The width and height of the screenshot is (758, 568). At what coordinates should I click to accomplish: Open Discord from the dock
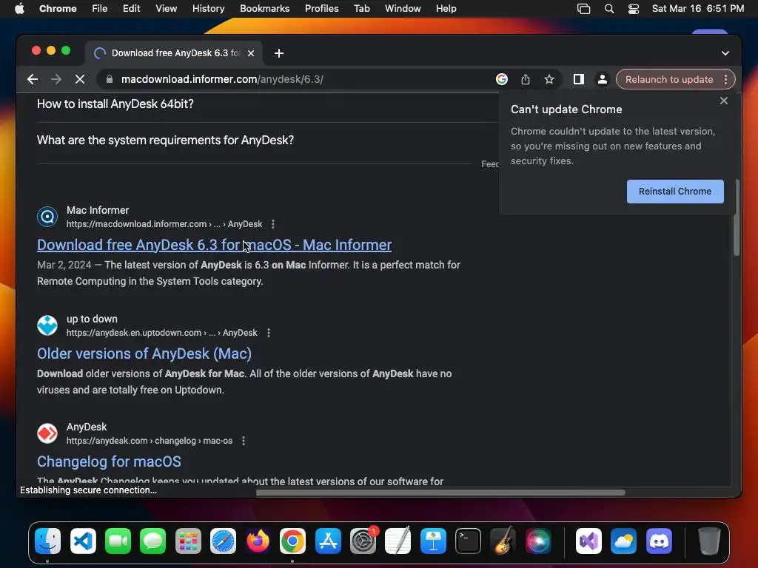(x=659, y=541)
